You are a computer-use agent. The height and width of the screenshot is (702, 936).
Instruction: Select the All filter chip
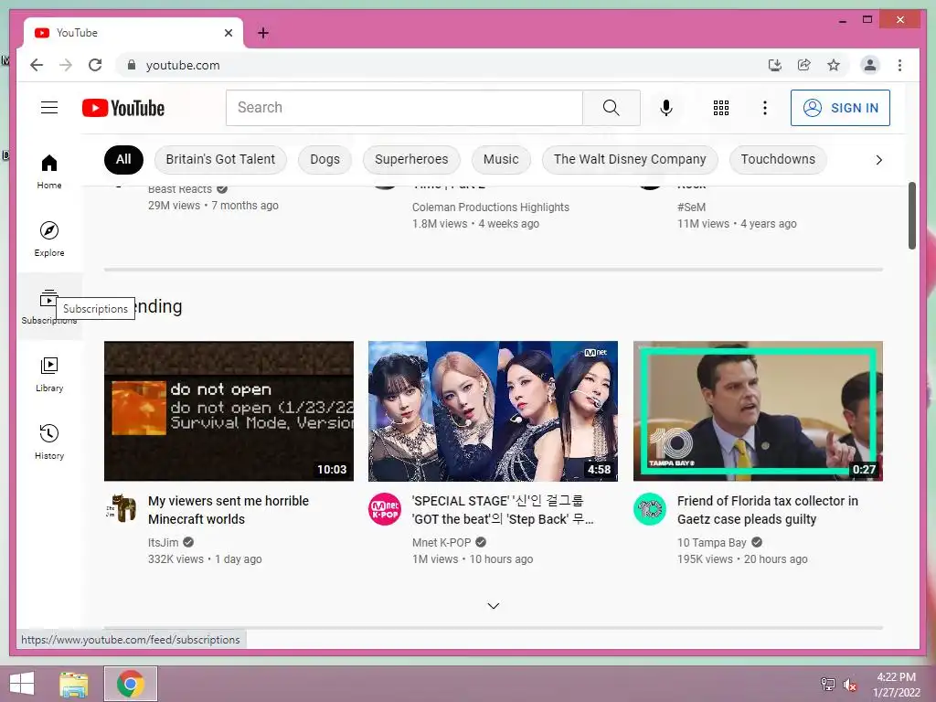123,159
